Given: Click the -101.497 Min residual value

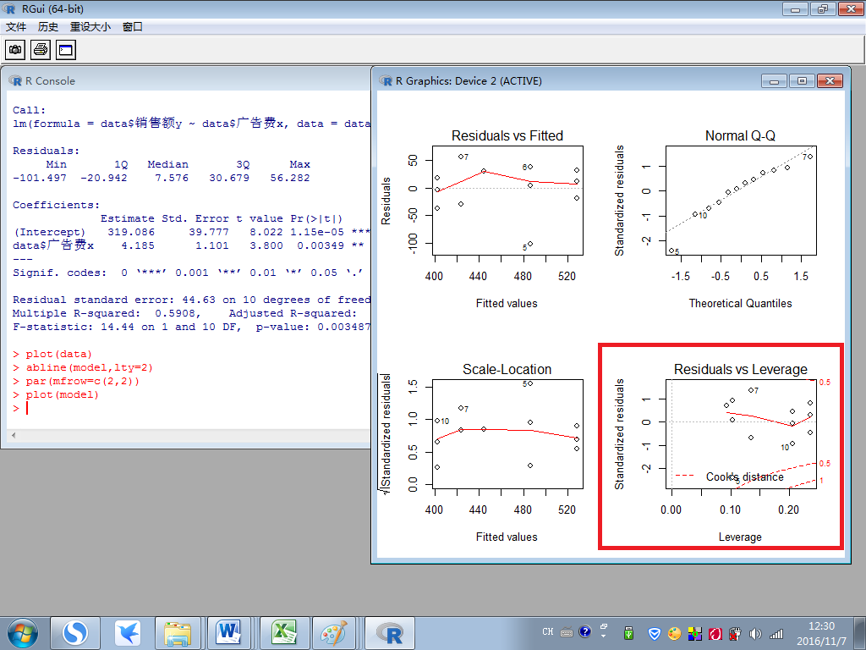Looking at the screenshot, I should pyautogui.click(x=39, y=178).
